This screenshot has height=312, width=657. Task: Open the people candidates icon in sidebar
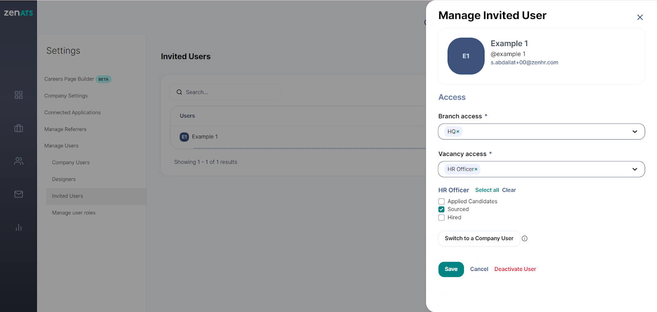(18, 161)
